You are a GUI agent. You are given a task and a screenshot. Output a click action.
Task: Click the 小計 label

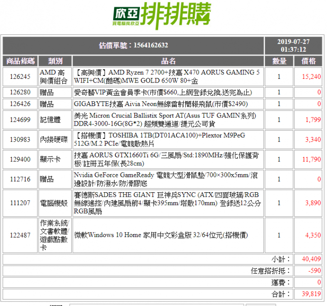(x=281, y=259)
